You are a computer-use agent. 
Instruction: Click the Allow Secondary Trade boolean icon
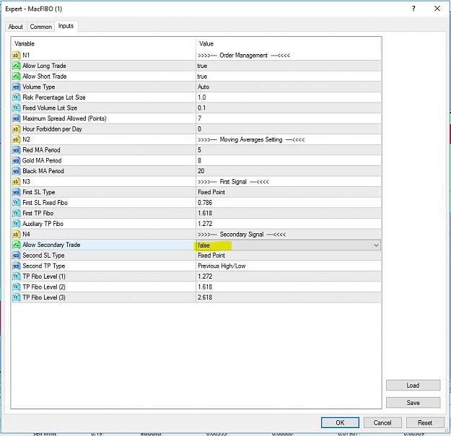16,245
